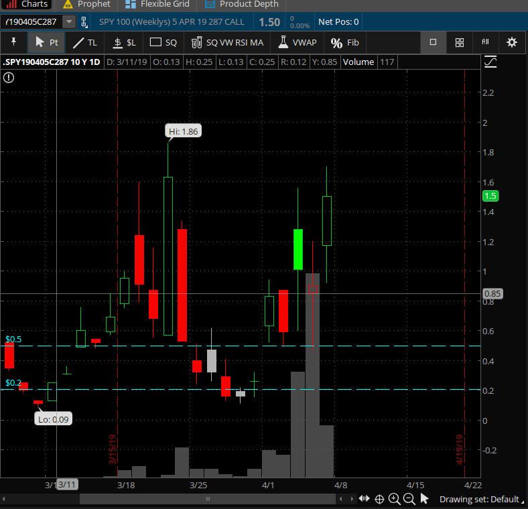Click the symbol input field
528x509 pixels.
31,22
